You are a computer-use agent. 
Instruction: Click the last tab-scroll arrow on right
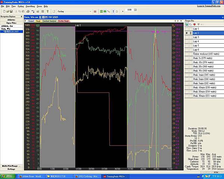tap(181, 21)
